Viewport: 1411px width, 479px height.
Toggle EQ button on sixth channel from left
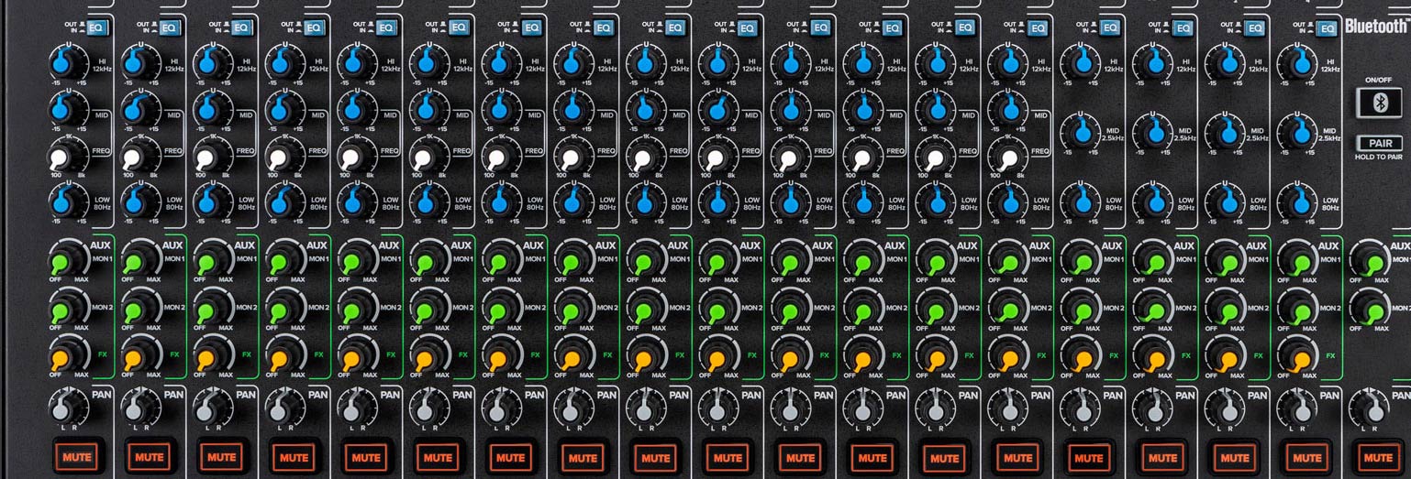click(x=459, y=27)
